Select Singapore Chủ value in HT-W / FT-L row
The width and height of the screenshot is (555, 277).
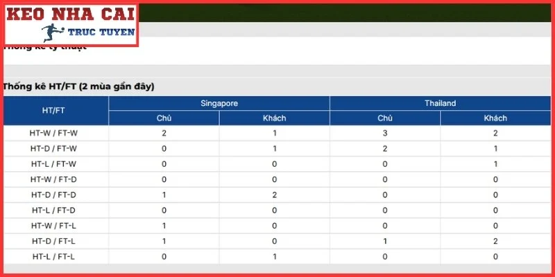(x=164, y=226)
